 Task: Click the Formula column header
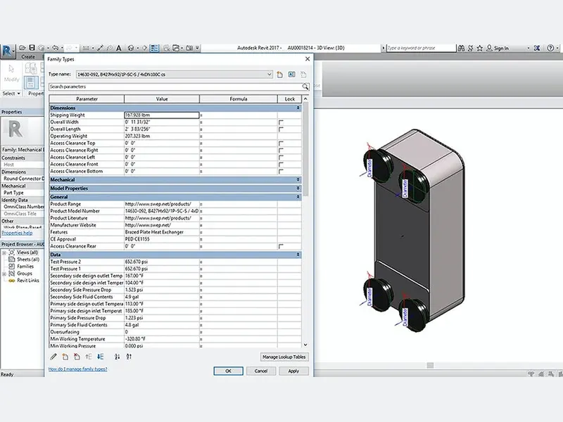pyautogui.click(x=239, y=99)
